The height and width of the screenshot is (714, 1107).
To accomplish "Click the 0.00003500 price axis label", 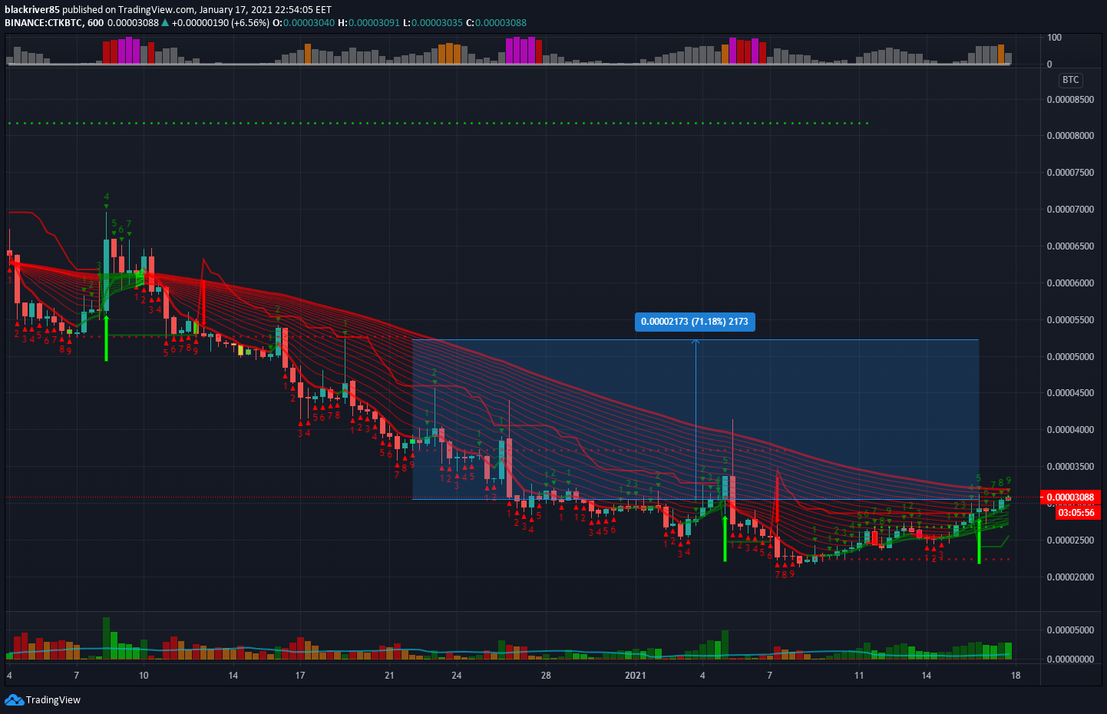I will [x=1070, y=467].
